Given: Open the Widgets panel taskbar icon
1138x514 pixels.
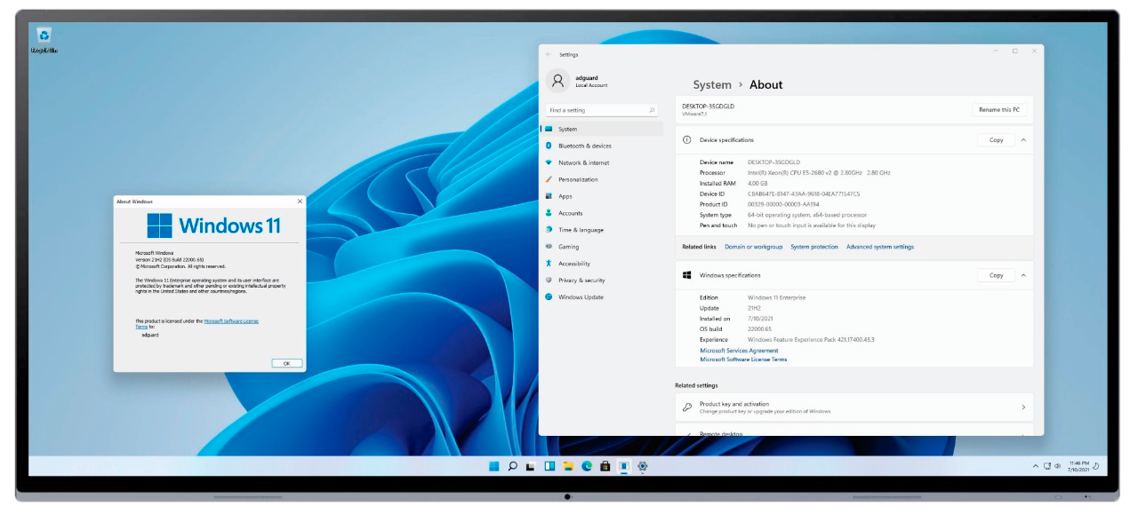Looking at the screenshot, I should click(549, 465).
